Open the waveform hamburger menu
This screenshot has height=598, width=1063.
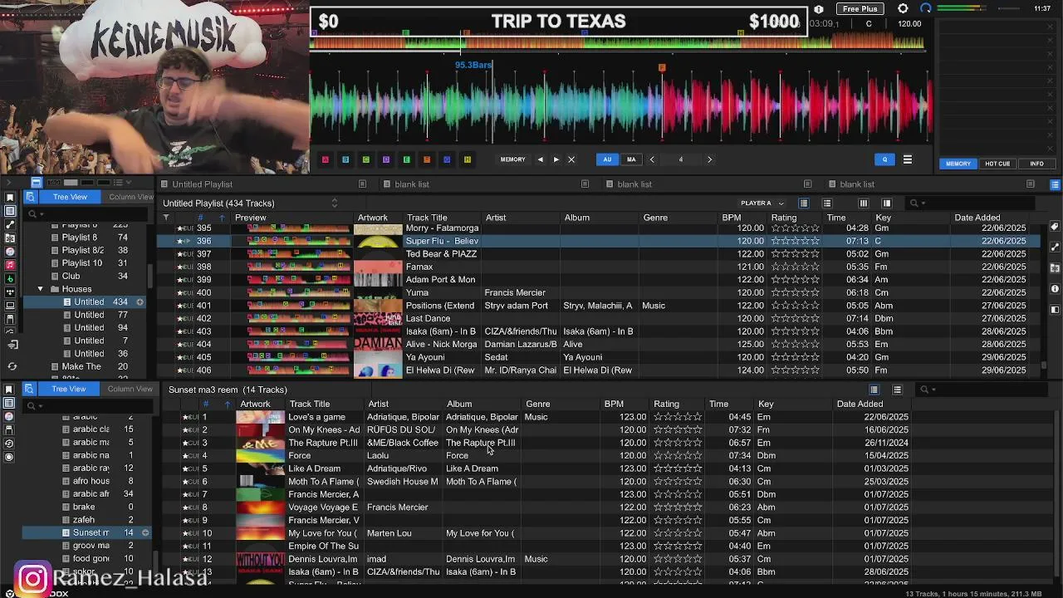(x=907, y=159)
